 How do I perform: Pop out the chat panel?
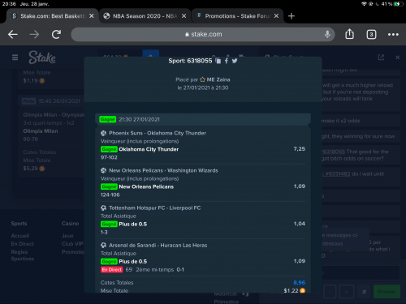click(x=381, y=58)
